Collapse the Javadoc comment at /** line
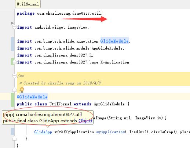This screenshot has height=148, width=190. click(x=14, y=76)
